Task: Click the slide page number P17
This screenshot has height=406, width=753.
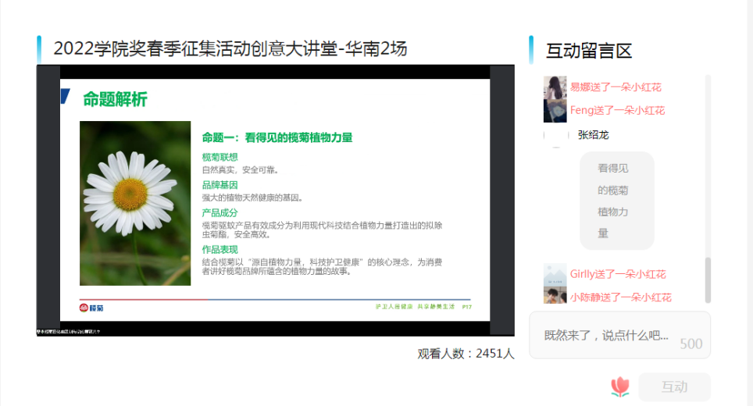Action: (467, 307)
